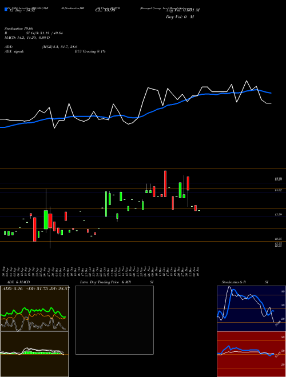Select the CL: 13.90 closing price text
Viewport: 286px width, 377px height.
(105, 10)
